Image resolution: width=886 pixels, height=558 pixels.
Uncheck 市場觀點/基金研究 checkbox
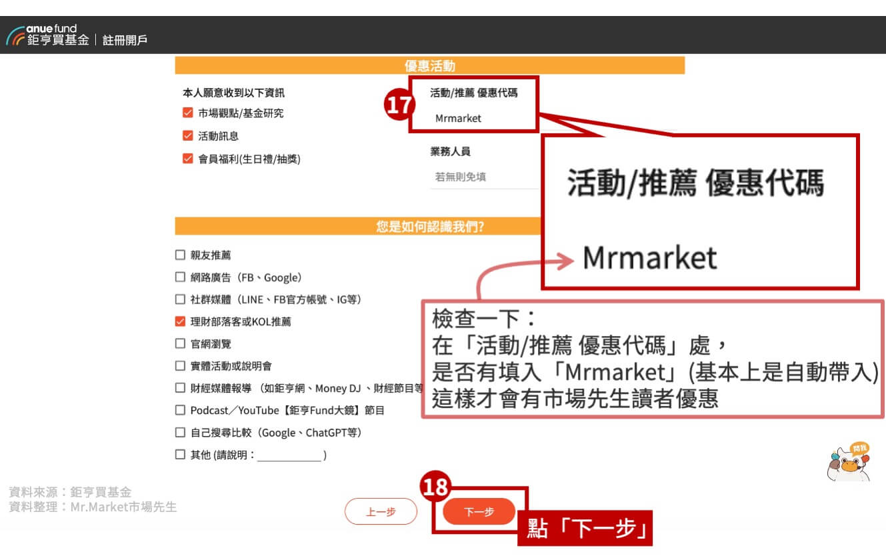(188, 113)
